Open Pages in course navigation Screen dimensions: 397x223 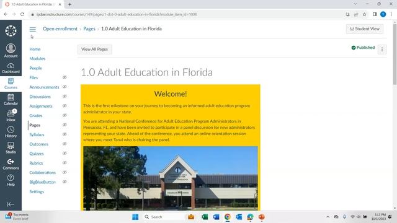(x=35, y=125)
